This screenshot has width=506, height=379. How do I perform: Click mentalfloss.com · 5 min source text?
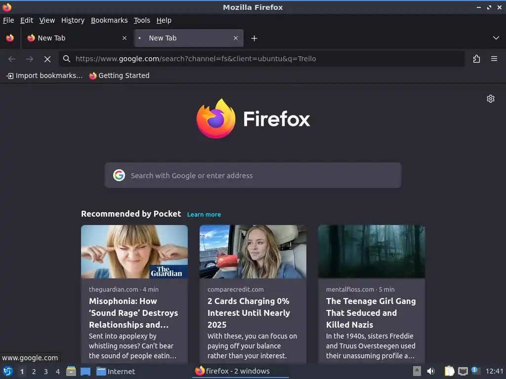[x=360, y=289]
